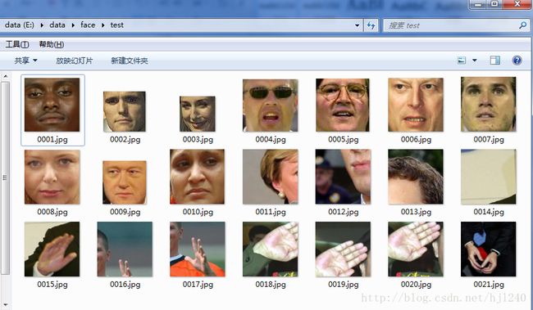Open the address bar history dropdown
Screen dimensions: 533x310
click(357, 25)
